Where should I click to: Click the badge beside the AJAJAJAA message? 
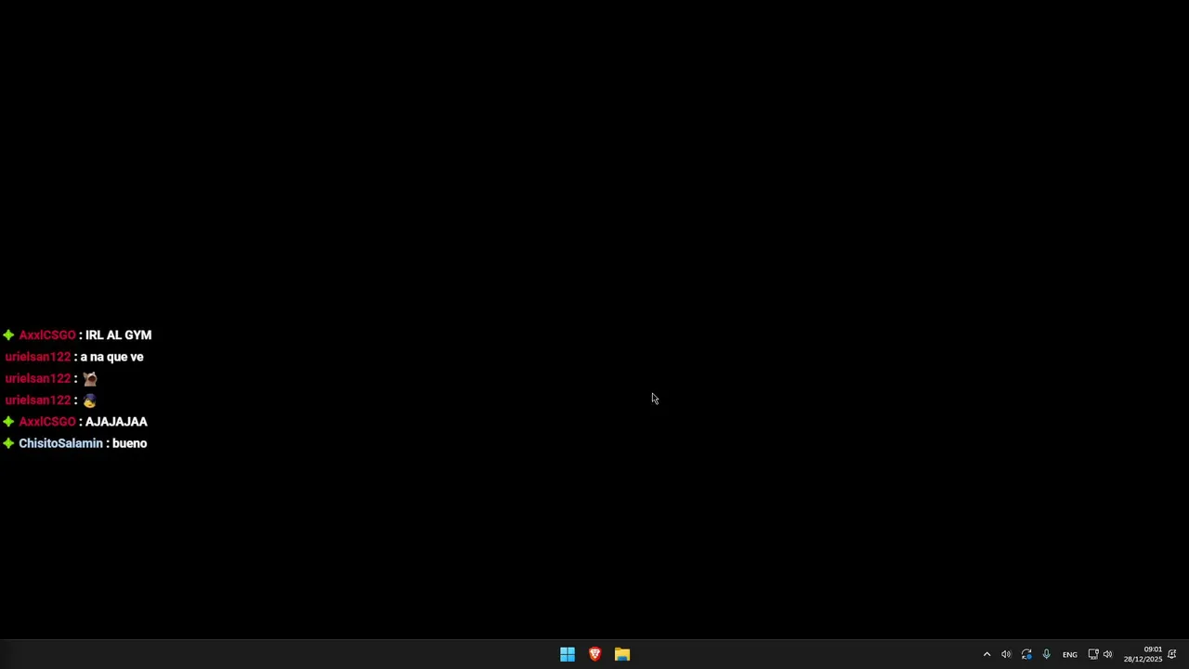click(x=8, y=422)
